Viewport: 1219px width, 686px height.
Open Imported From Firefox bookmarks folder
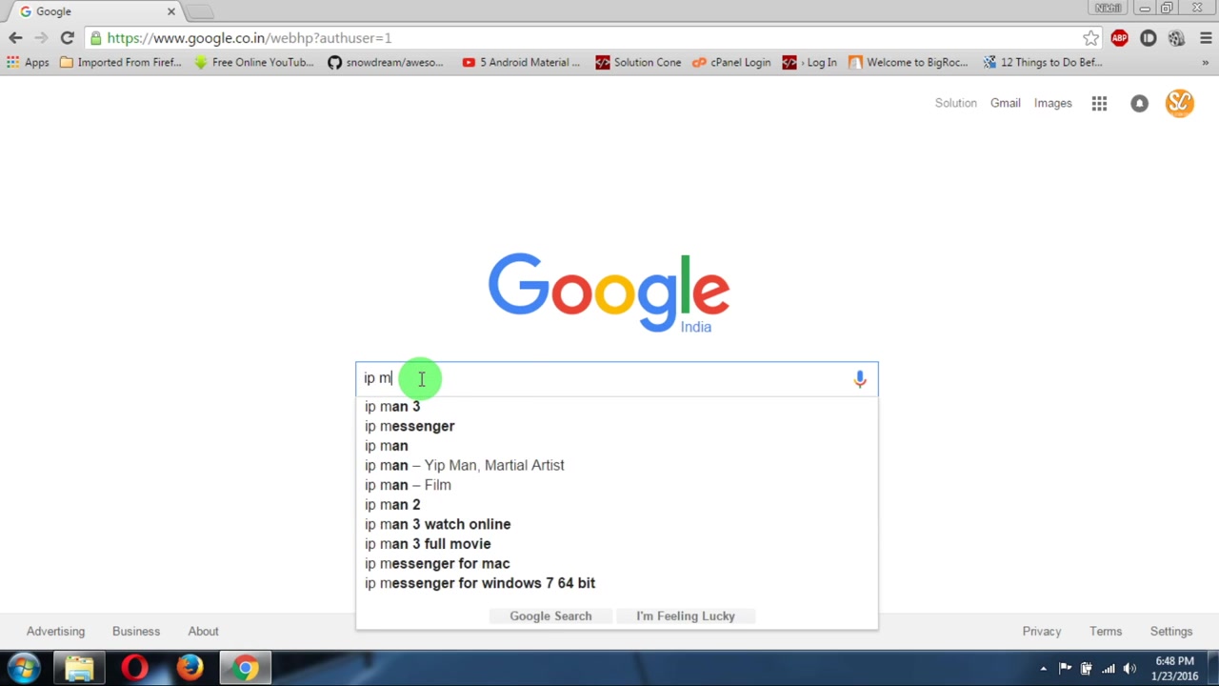click(x=120, y=63)
